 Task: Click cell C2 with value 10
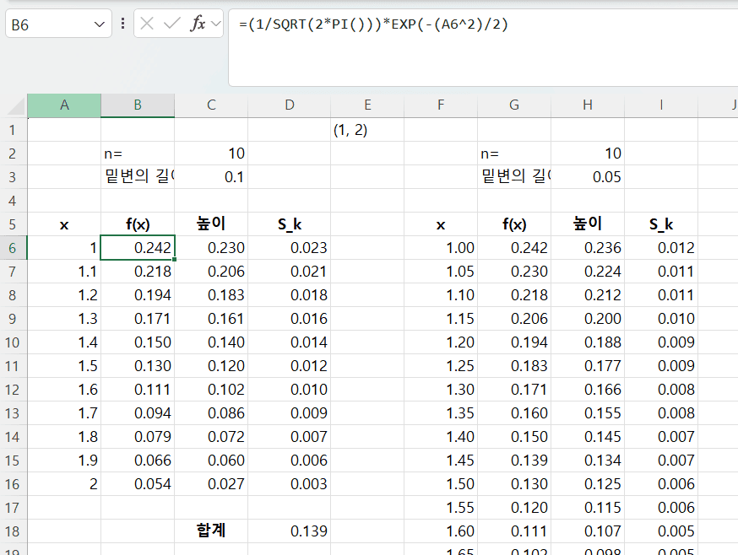[x=211, y=154]
